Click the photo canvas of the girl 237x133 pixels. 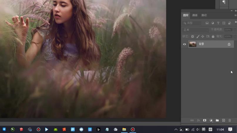click(83, 59)
